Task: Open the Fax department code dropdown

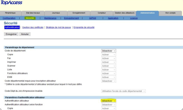Action: click(108, 58)
